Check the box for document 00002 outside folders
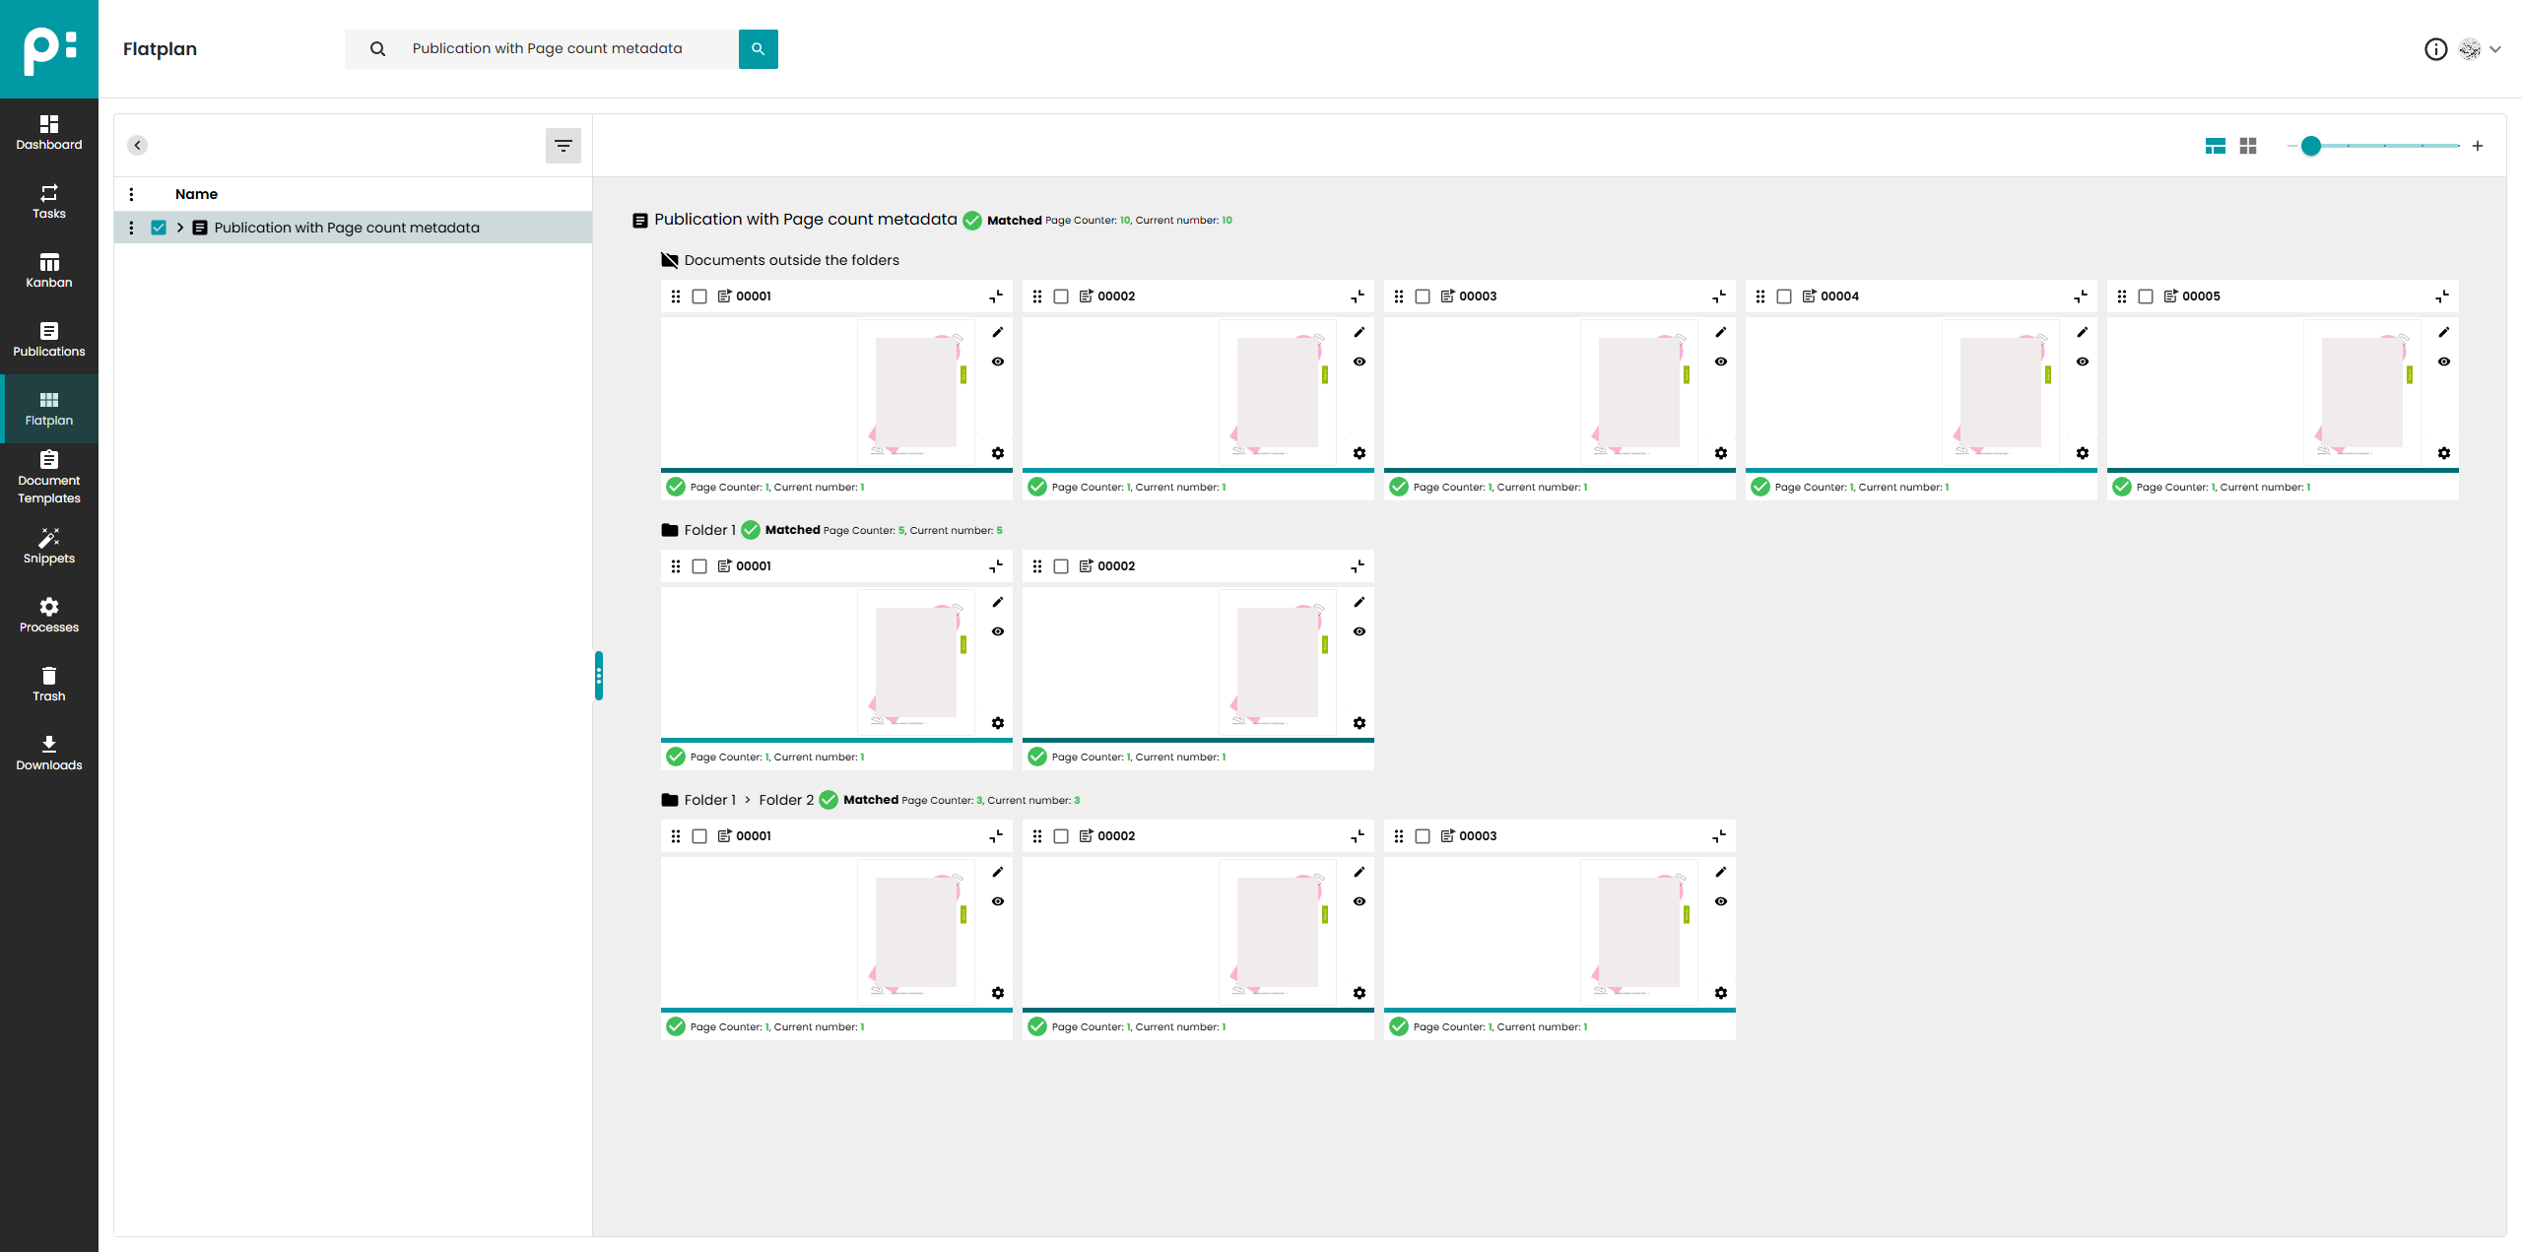This screenshot has width=2522, height=1252. point(1061,297)
